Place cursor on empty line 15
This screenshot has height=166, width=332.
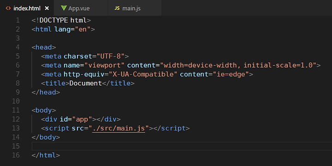point(182,146)
